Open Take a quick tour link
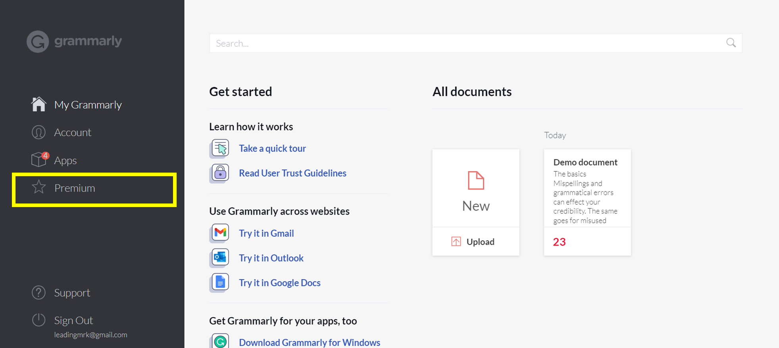 click(272, 148)
